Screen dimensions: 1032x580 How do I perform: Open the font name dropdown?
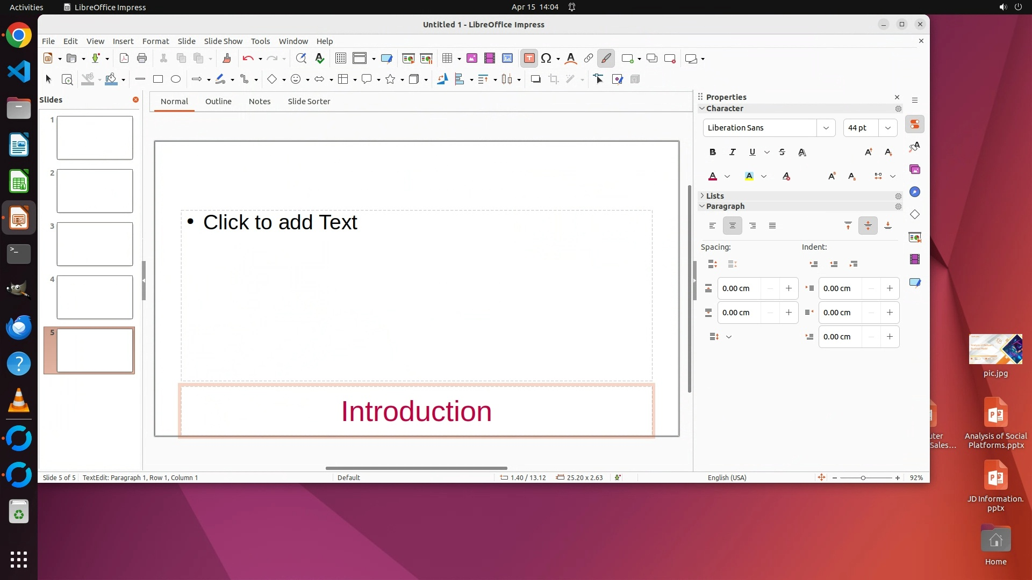(x=826, y=128)
